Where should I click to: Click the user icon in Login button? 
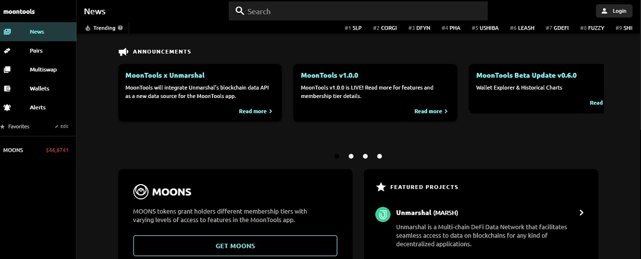click(x=605, y=11)
